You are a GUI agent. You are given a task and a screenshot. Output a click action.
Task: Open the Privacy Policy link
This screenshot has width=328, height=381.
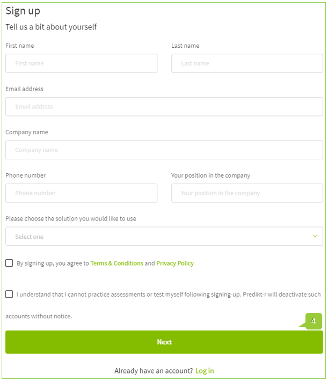[175, 263]
